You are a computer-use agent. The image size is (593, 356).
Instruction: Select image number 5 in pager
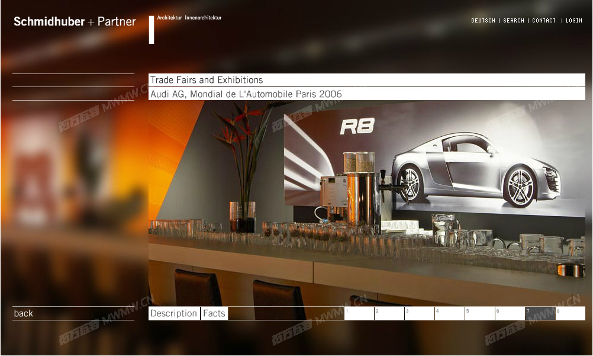pyautogui.click(x=480, y=313)
